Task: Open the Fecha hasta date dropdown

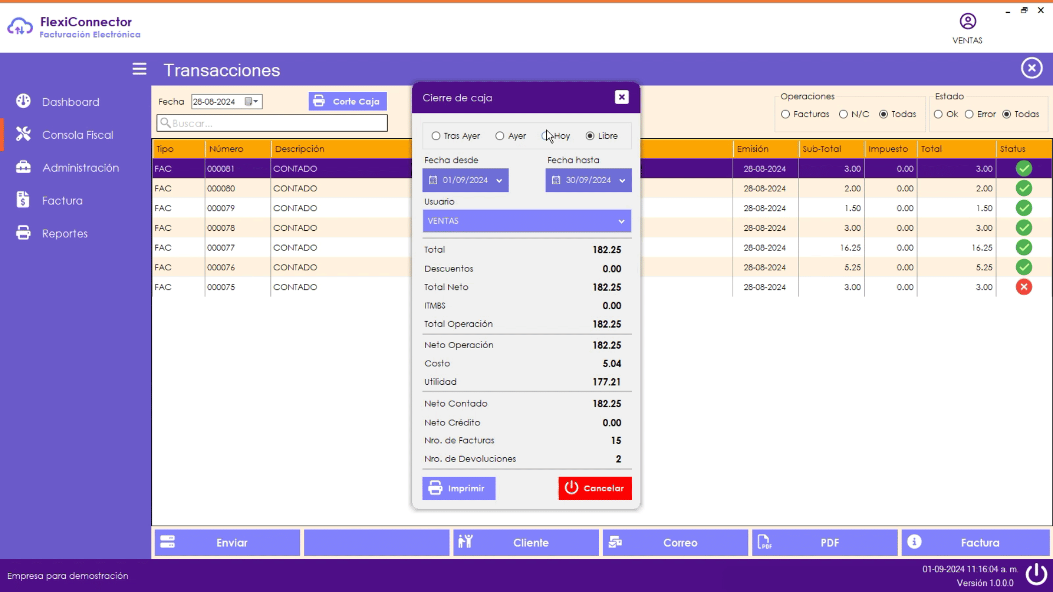Action: click(622, 180)
